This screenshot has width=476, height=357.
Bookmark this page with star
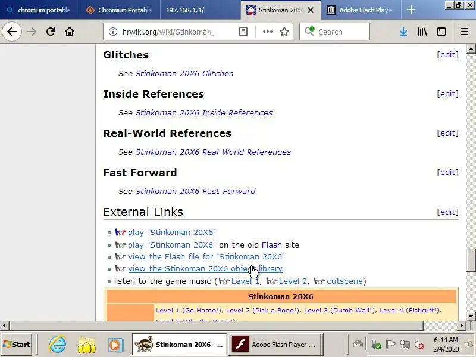point(284,32)
